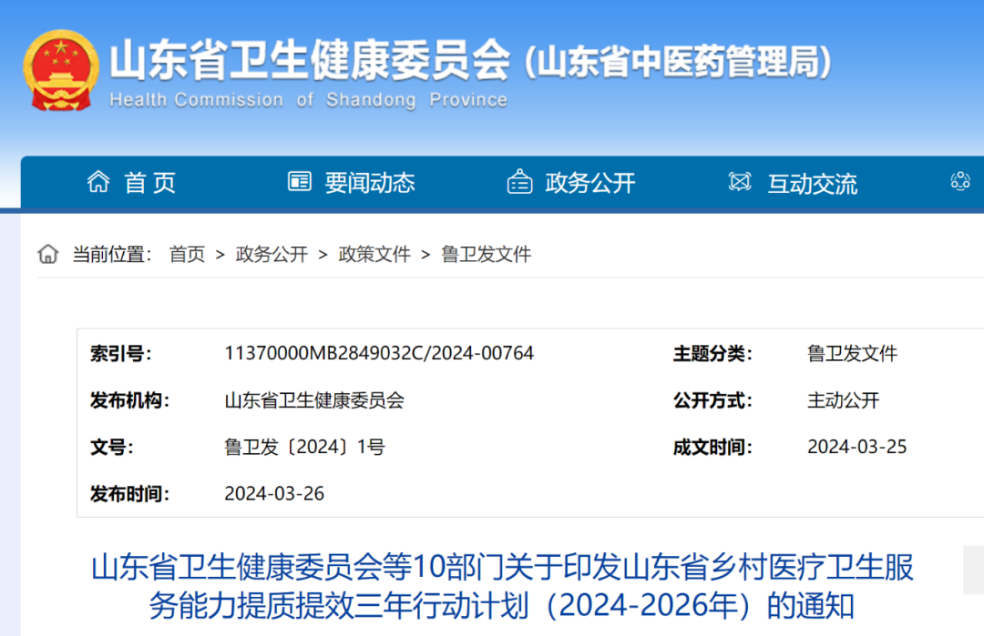
Task: Click the site title 山东省卫生健康委员会
Action: pos(310,60)
